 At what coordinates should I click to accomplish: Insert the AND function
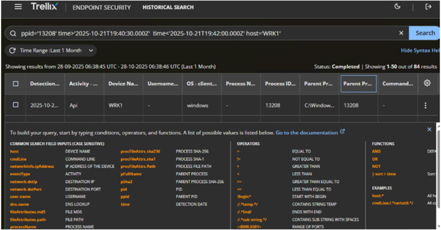[x=377, y=151]
